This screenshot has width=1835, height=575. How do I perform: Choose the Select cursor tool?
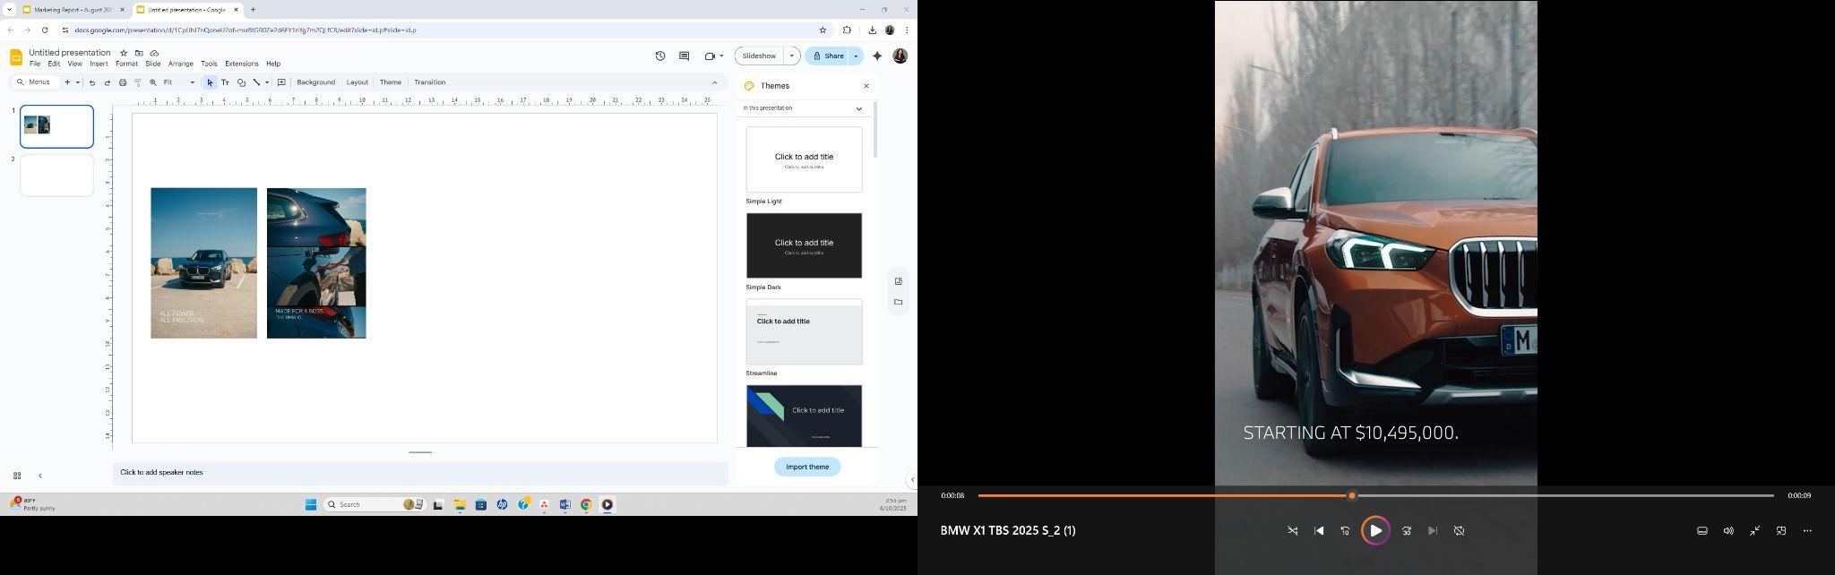click(210, 82)
